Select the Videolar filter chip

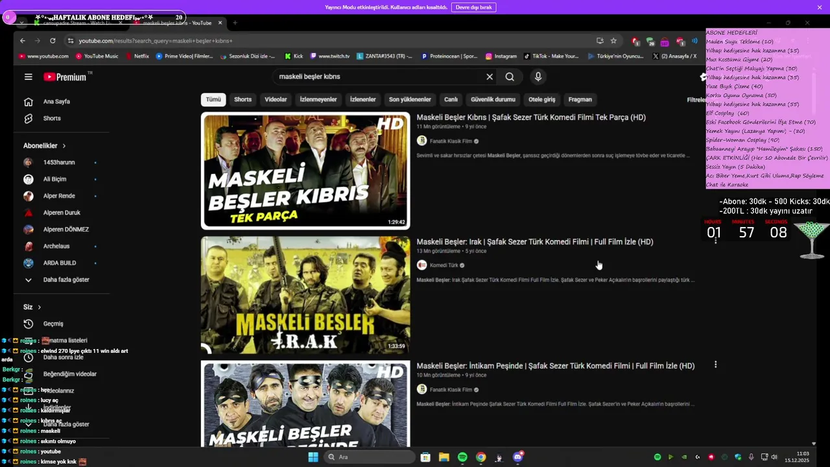[x=276, y=99]
